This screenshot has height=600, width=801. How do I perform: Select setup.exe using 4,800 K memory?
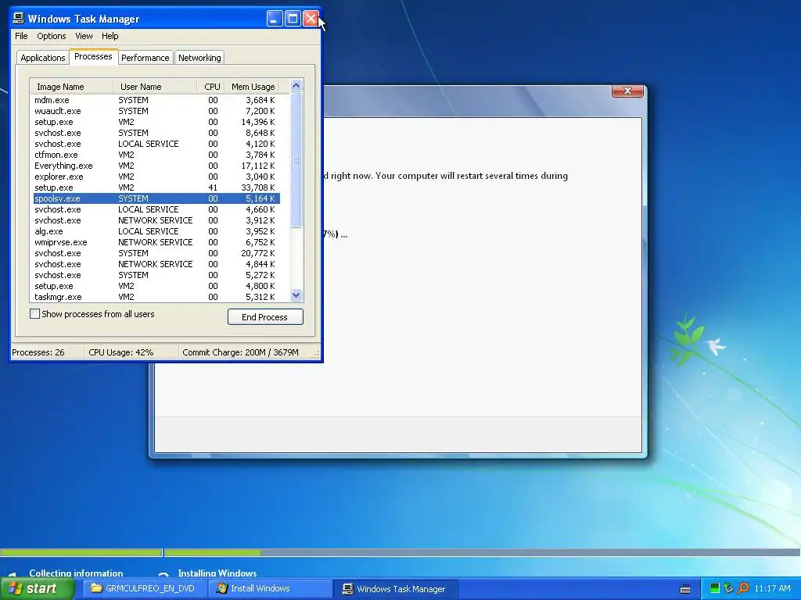pyautogui.click(x=156, y=286)
